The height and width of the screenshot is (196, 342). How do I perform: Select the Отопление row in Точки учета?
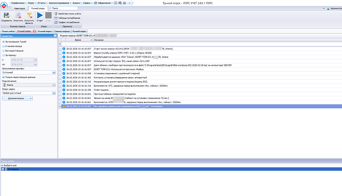(x=171, y=169)
